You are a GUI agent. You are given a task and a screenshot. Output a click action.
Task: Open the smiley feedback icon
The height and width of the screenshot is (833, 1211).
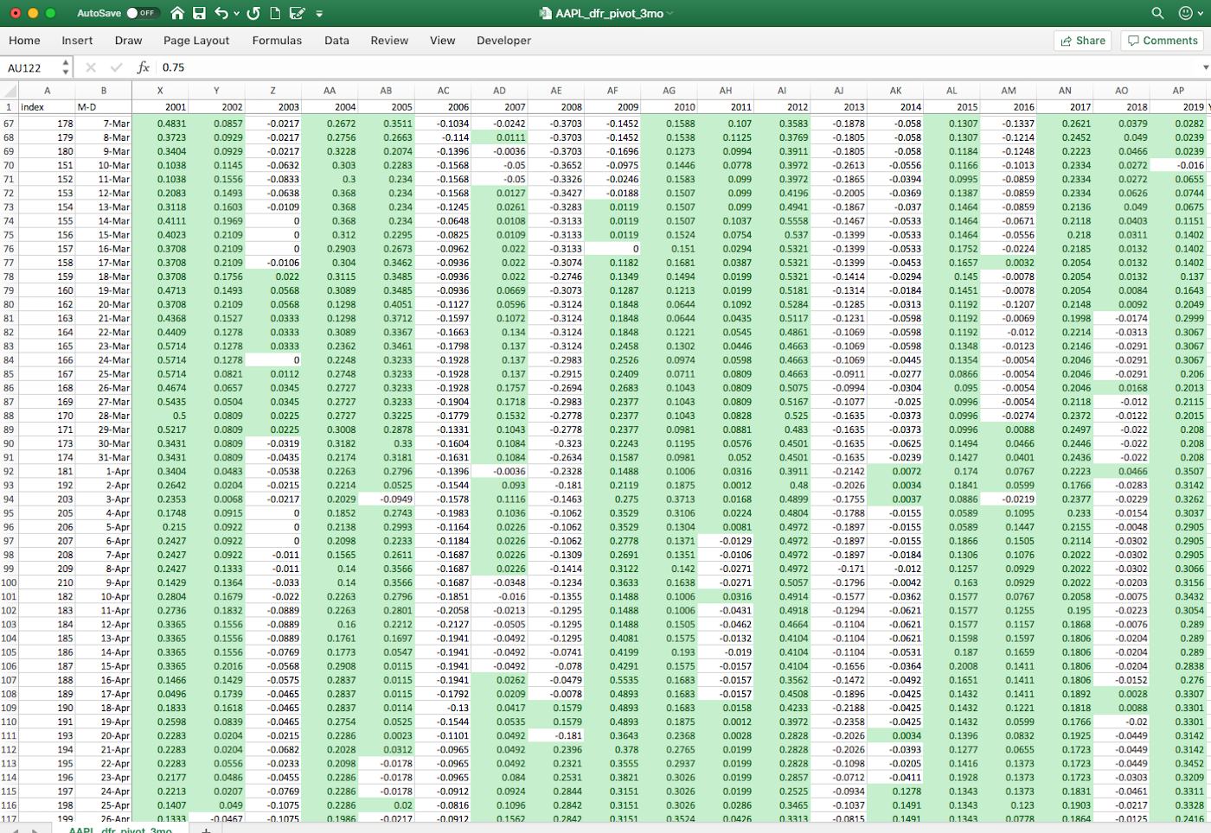click(x=1185, y=13)
